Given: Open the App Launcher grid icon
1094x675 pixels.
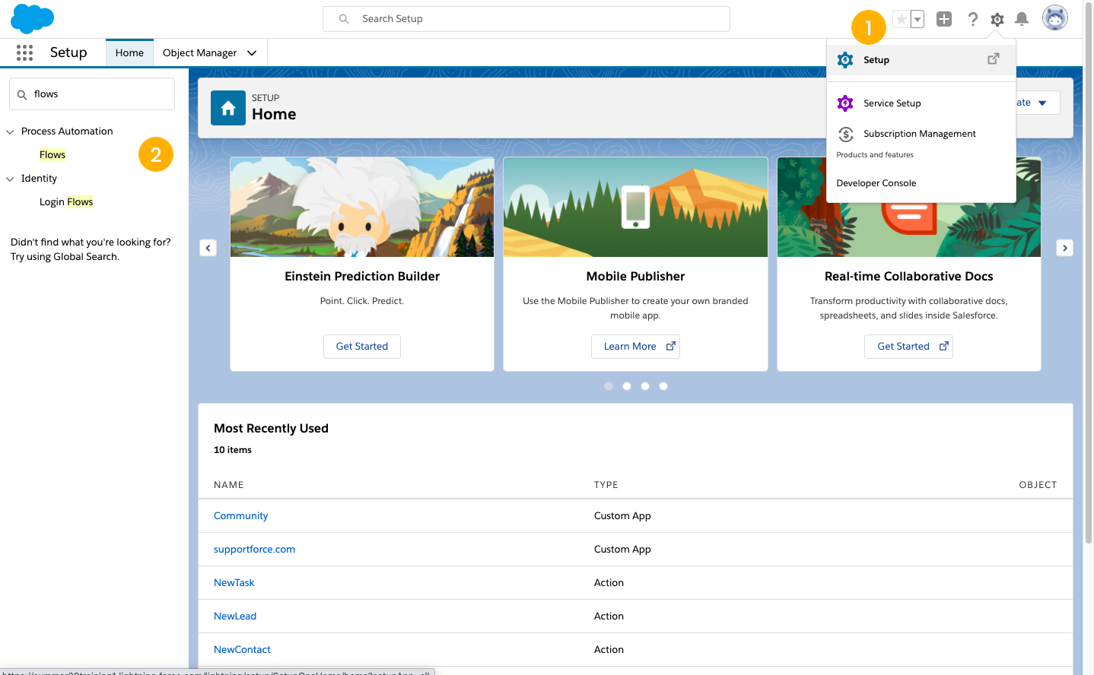Looking at the screenshot, I should click(24, 52).
